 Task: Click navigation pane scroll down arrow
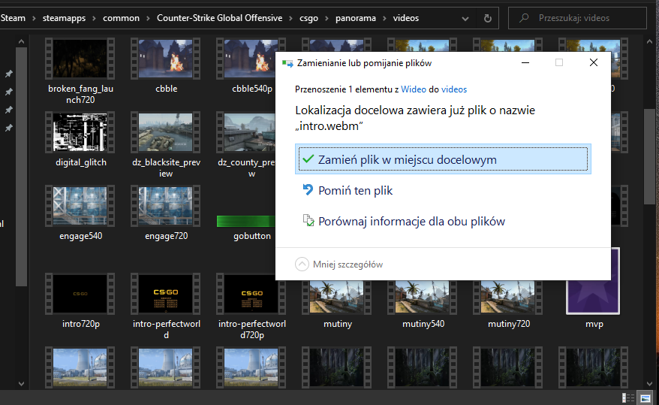(x=21, y=383)
